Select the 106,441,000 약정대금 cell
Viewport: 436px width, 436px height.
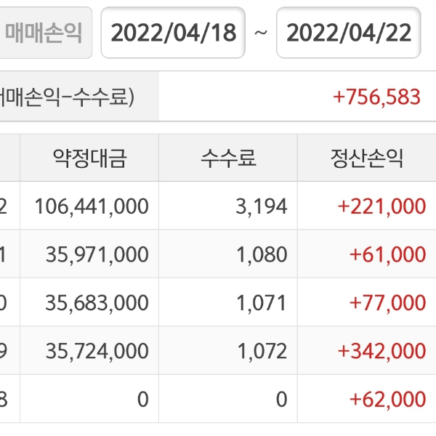tap(92, 206)
